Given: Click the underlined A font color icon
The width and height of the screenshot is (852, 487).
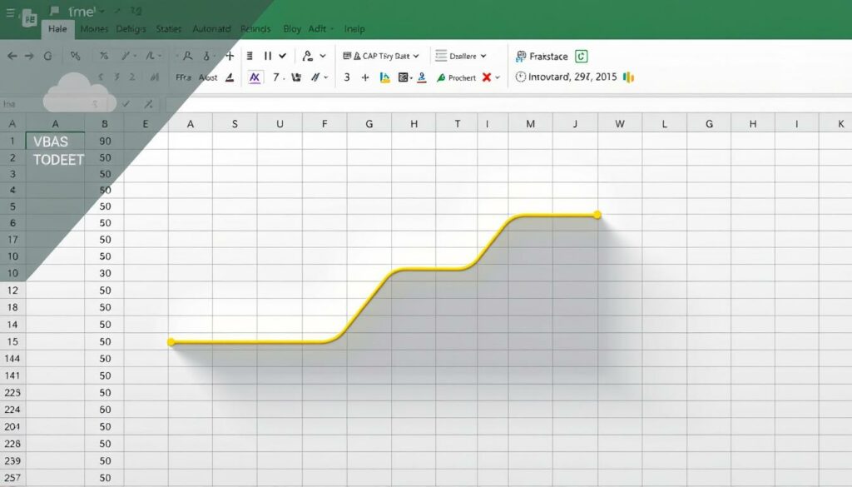Looking at the screenshot, I should pos(230,77).
